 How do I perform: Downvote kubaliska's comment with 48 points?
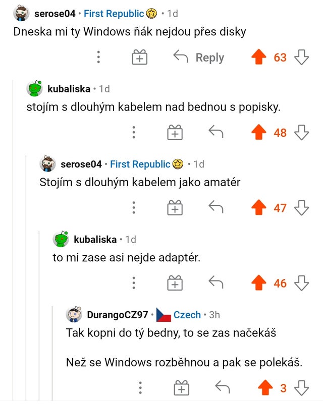301,133
